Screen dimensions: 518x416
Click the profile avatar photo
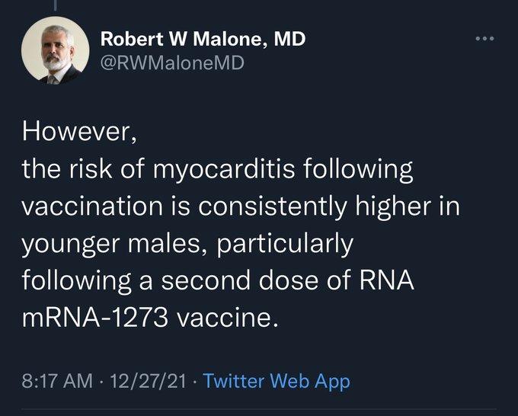point(54,51)
